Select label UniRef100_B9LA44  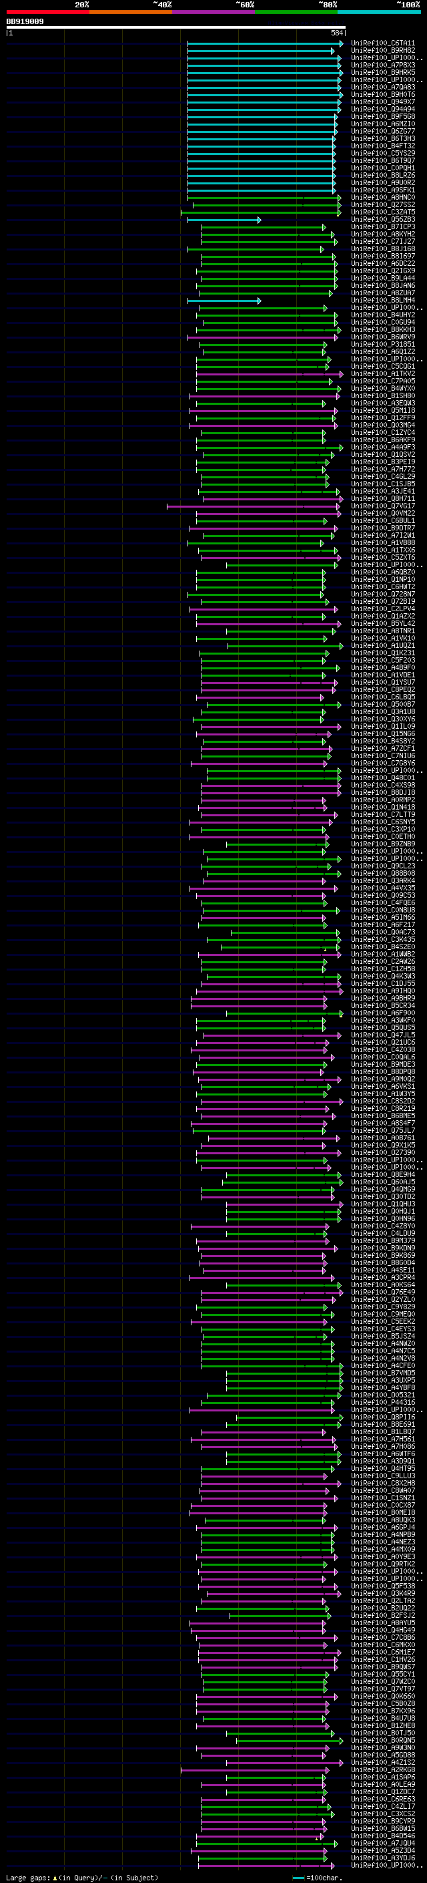pos(382,278)
